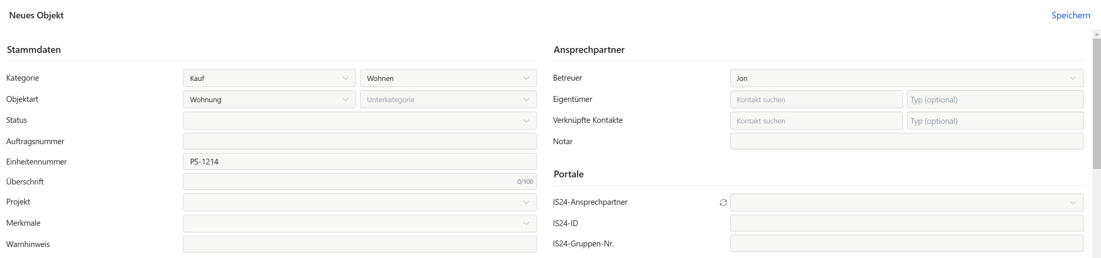Open the Unterkategorie dropdown

(x=448, y=100)
